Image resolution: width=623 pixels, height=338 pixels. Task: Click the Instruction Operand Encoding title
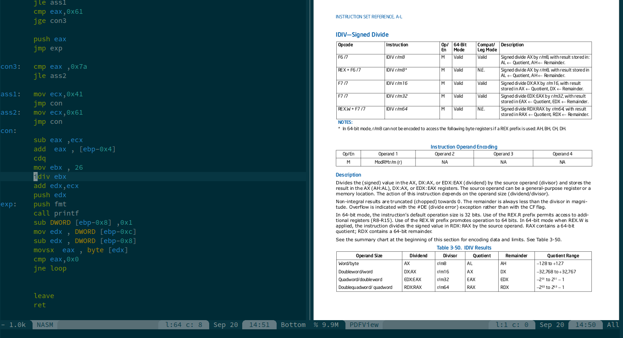pos(463,147)
